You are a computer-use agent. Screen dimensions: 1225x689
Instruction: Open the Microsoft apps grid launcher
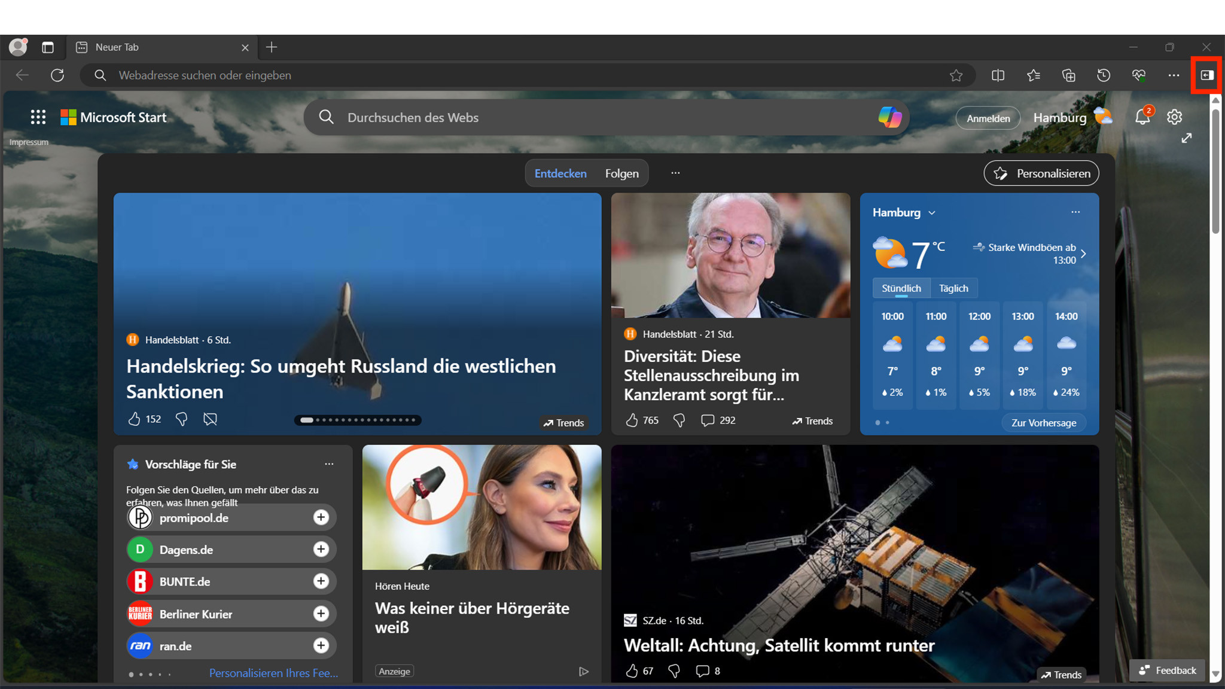click(38, 117)
